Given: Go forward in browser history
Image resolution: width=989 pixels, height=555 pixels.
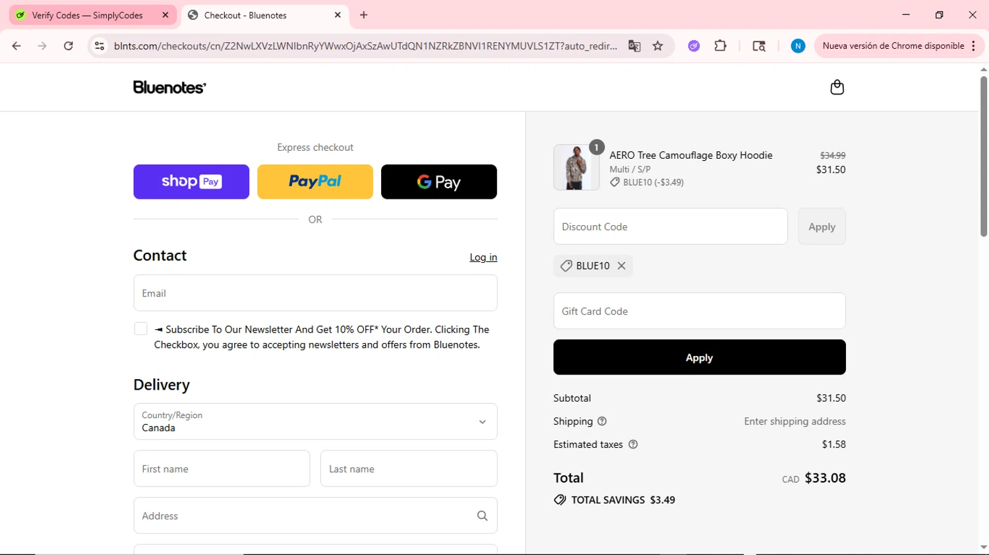Looking at the screenshot, I should pos(42,46).
